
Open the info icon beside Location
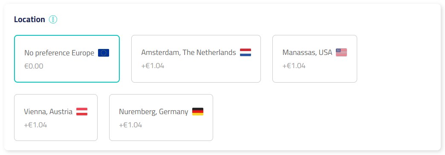53,20
